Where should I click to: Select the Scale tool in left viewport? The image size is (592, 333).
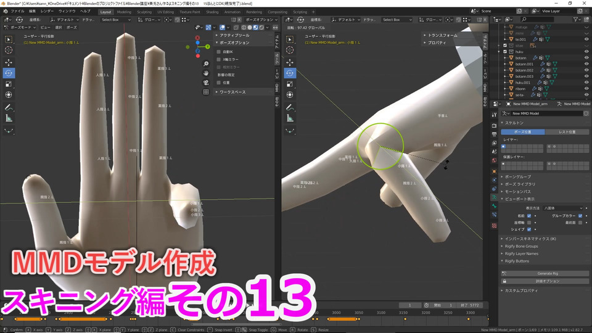(x=9, y=84)
